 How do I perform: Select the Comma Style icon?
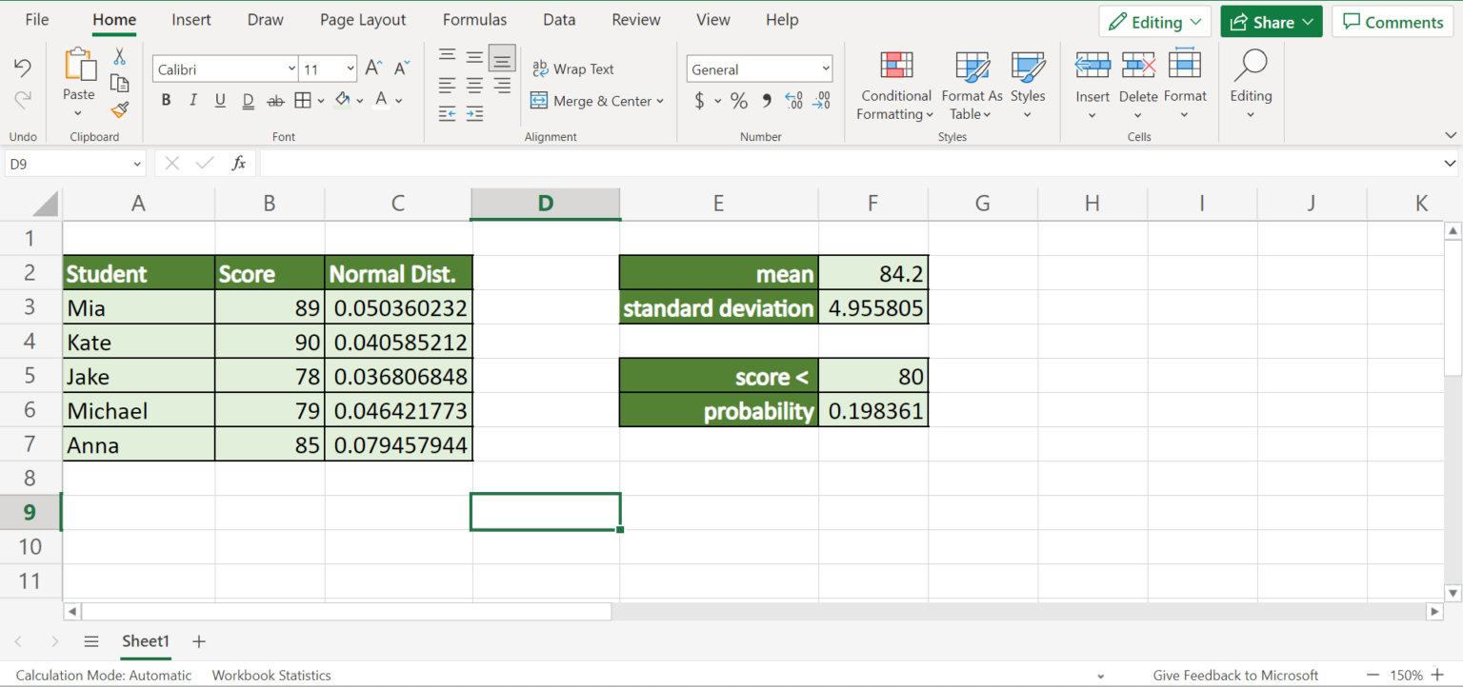766,100
